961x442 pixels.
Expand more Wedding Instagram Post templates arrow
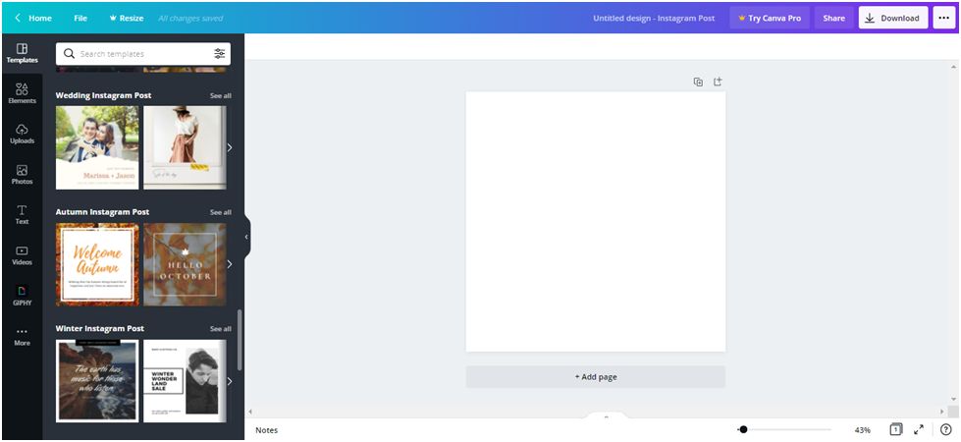coord(229,147)
